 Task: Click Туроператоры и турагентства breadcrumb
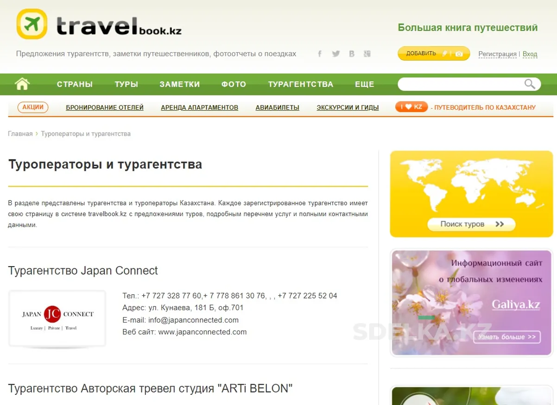pyautogui.click(x=86, y=134)
